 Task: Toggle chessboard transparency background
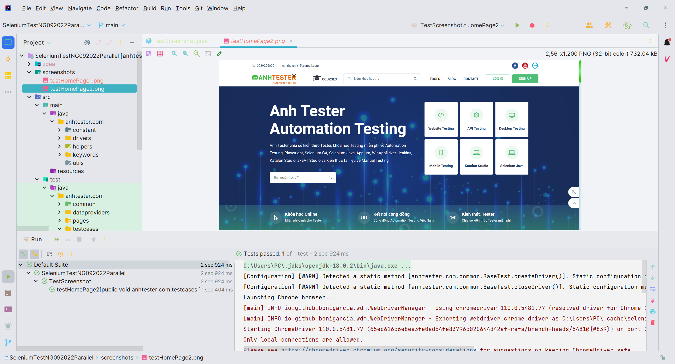click(x=149, y=54)
